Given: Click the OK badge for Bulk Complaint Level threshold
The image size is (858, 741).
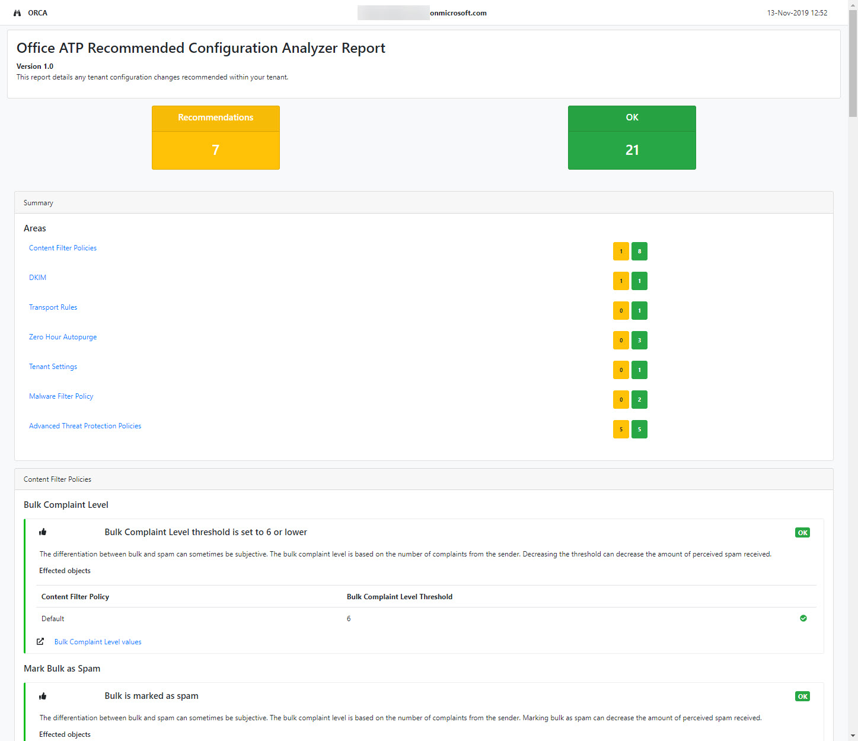Looking at the screenshot, I should pyautogui.click(x=802, y=533).
